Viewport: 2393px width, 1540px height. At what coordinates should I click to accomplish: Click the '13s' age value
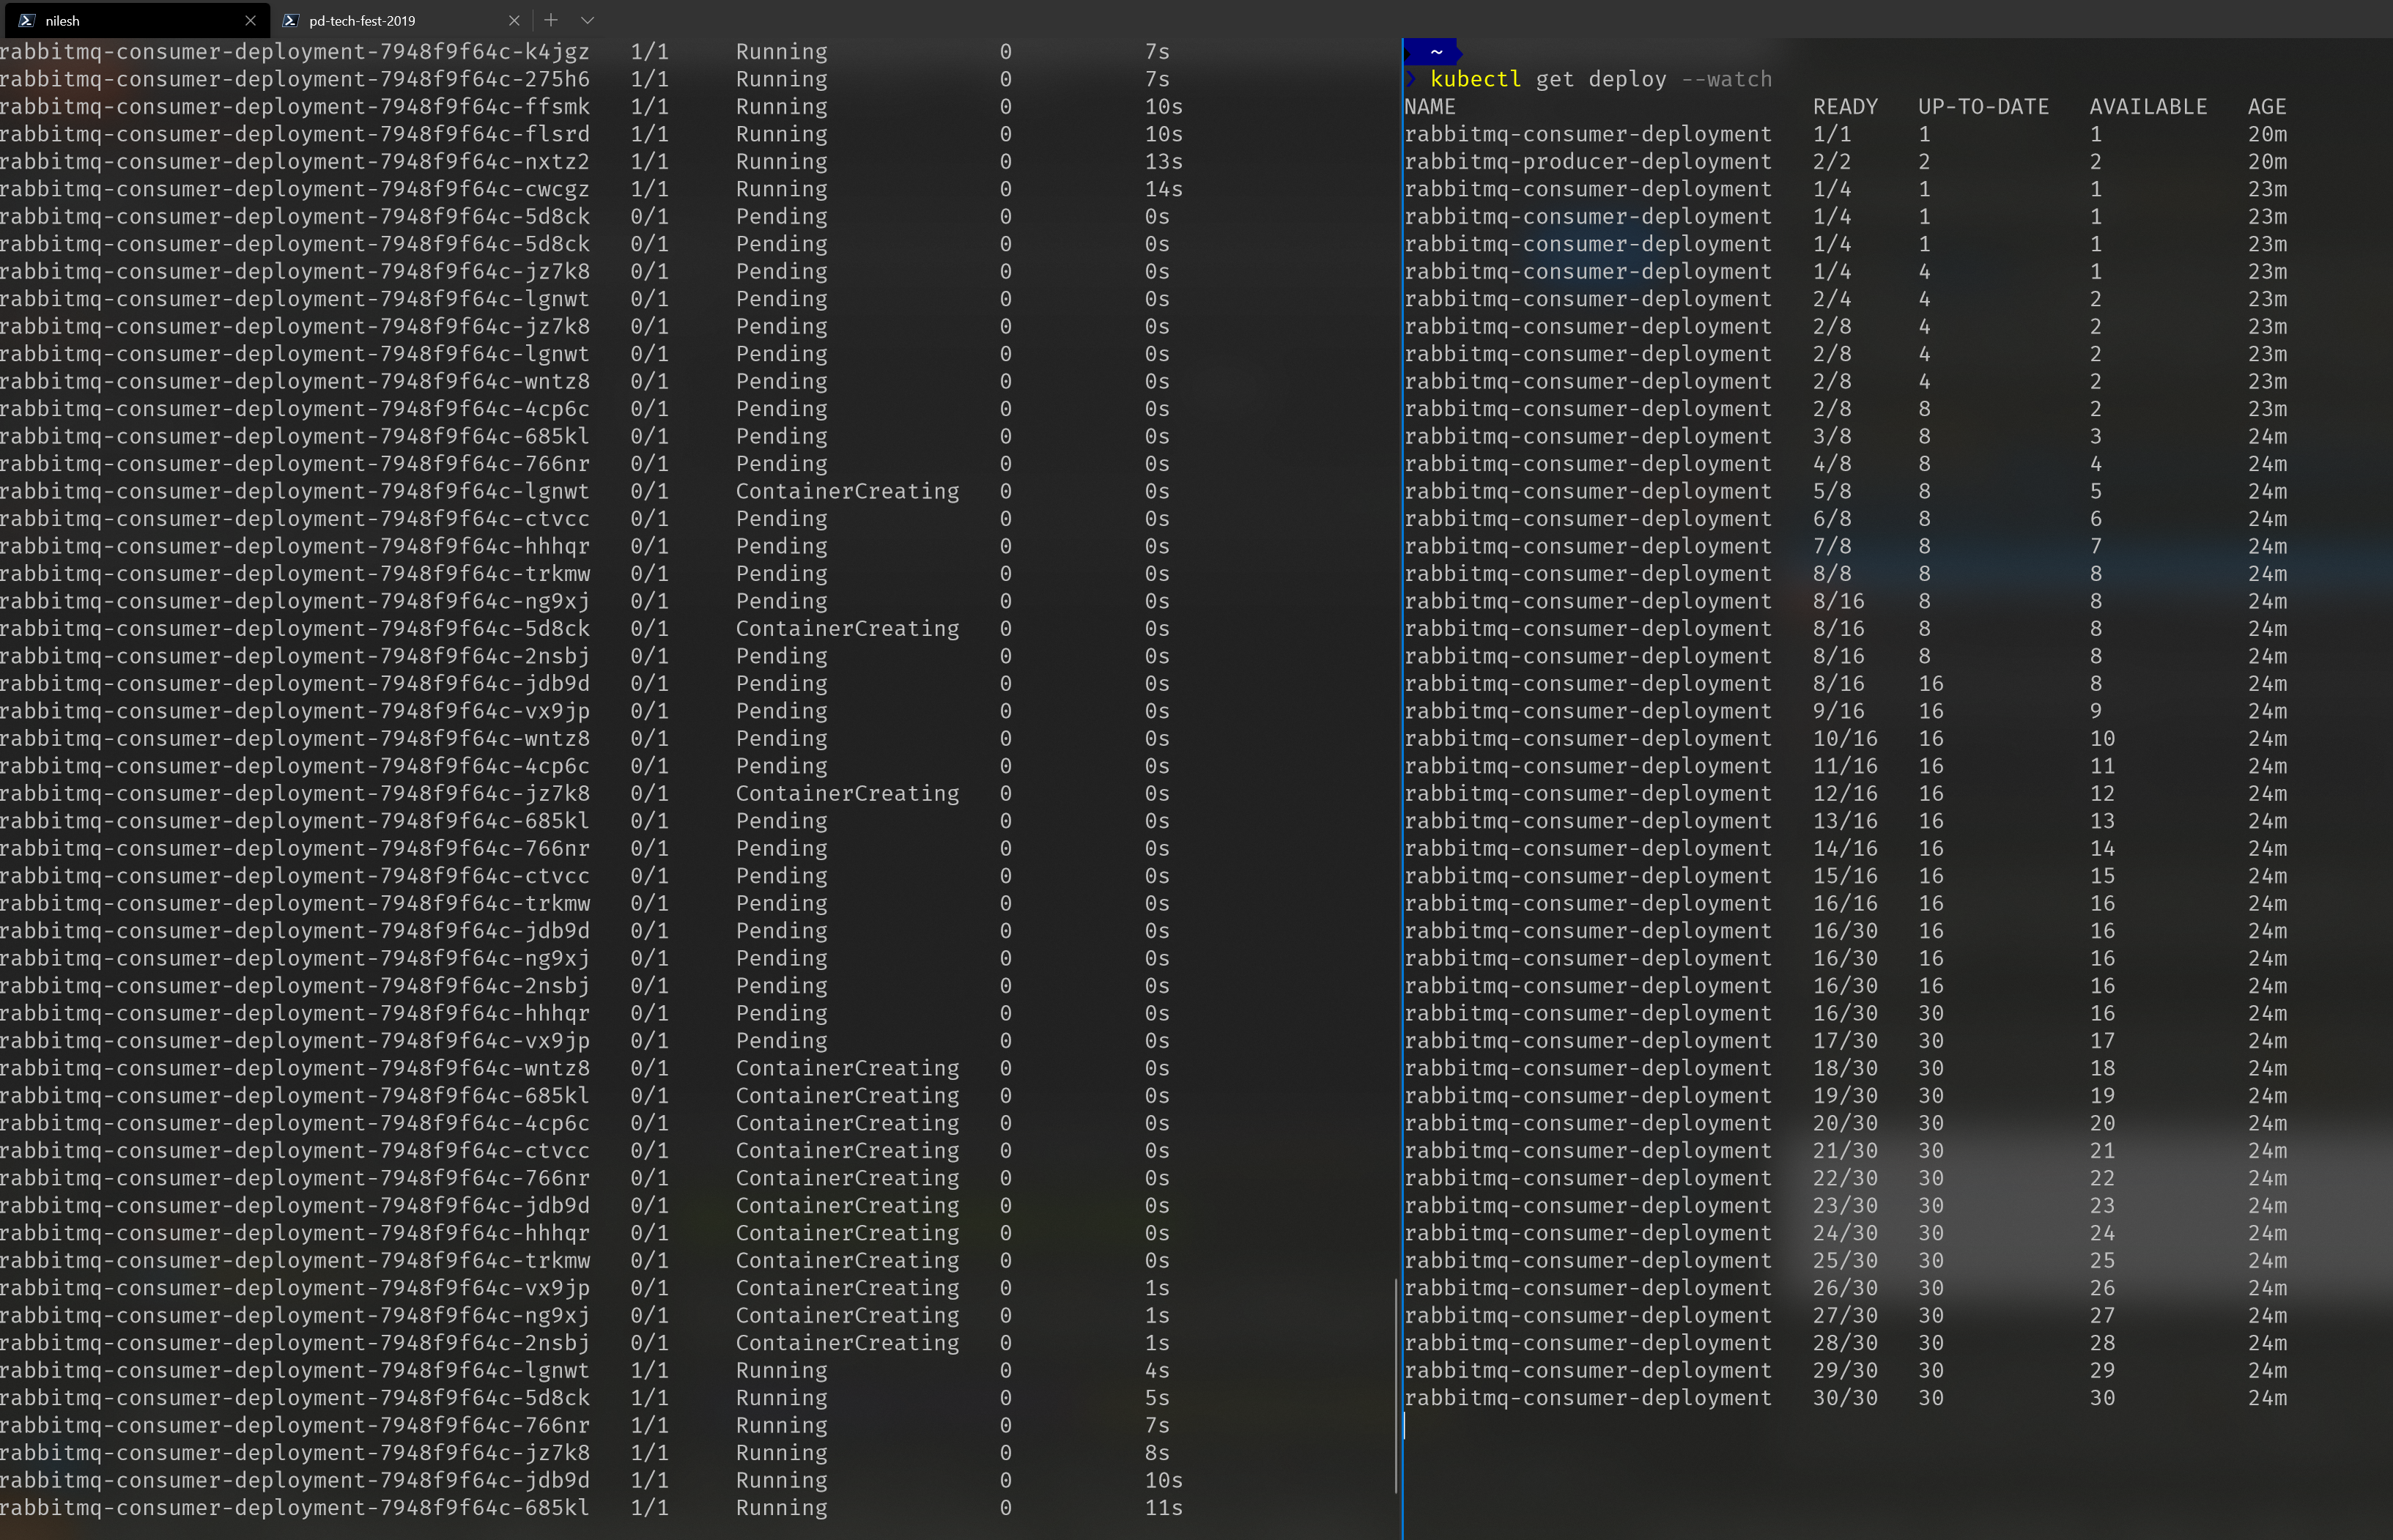tap(1164, 161)
